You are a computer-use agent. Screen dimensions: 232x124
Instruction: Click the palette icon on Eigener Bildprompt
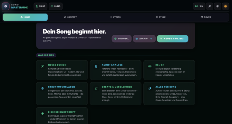(43, 114)
